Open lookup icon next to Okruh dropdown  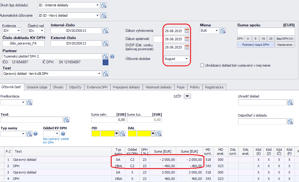point(104,5)
